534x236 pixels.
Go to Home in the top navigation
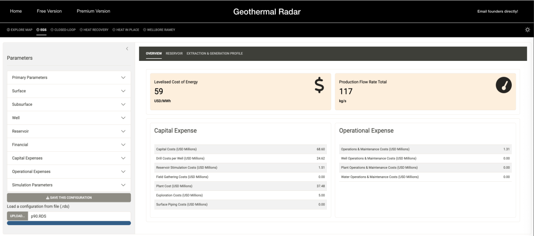coord(16,11)
